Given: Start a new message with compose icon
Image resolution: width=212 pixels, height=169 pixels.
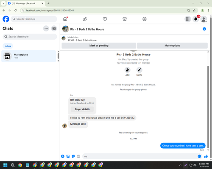Looking at the screenshot, I should [54, 28].
